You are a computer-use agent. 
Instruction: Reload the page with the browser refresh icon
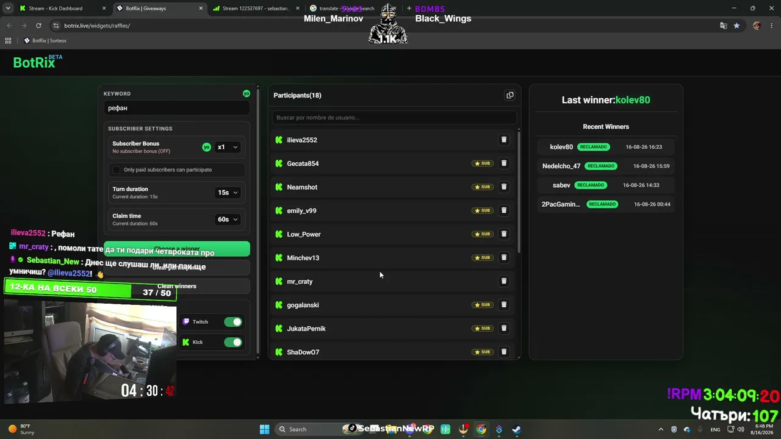tap(38, 26)
